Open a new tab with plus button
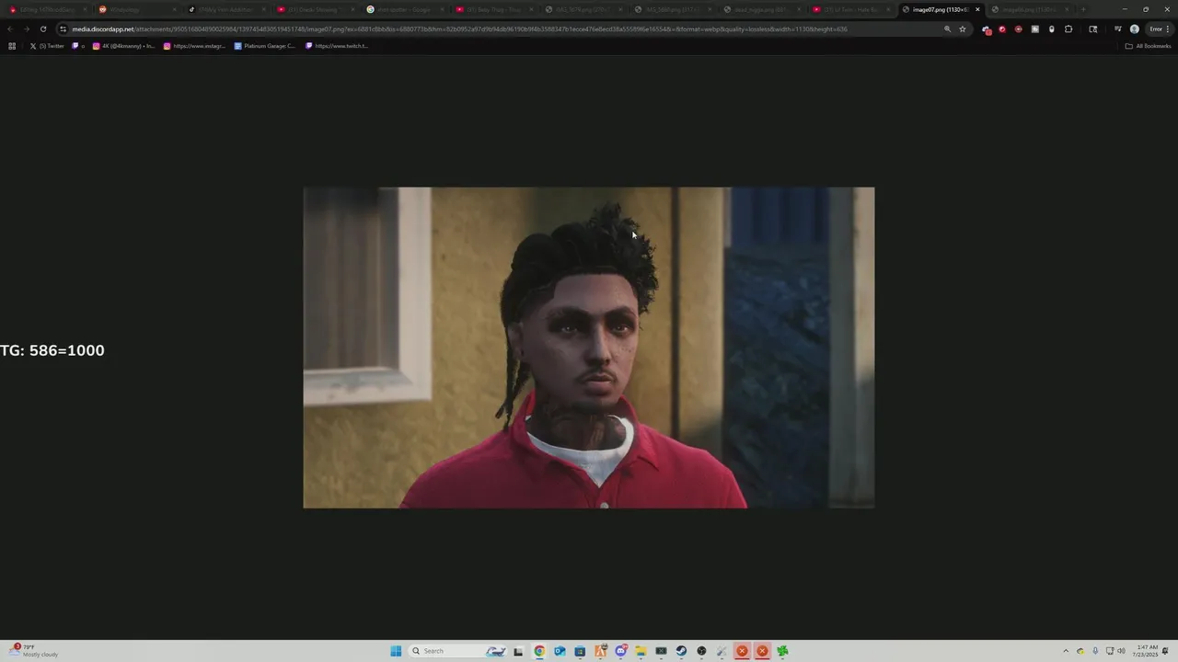Image resolution: width=1178 pixels, height=662 pixels. (x=1083, y=9)
